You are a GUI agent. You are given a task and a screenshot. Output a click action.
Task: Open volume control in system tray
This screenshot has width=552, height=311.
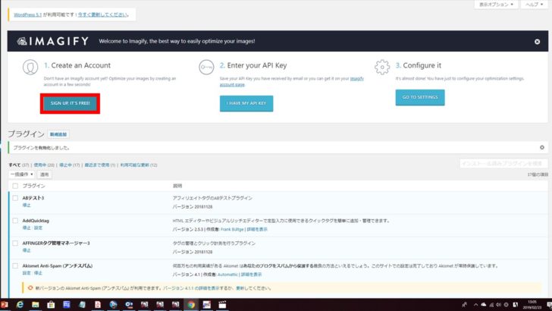click(498, 305)
